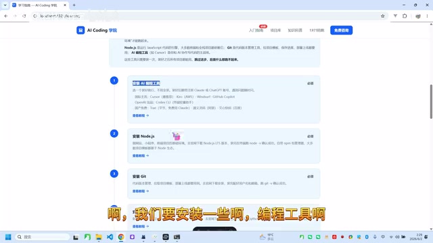Close the AI Coding 学院 browser tab
This screenshot has height=243, width=433.
(x=65, y=5)
